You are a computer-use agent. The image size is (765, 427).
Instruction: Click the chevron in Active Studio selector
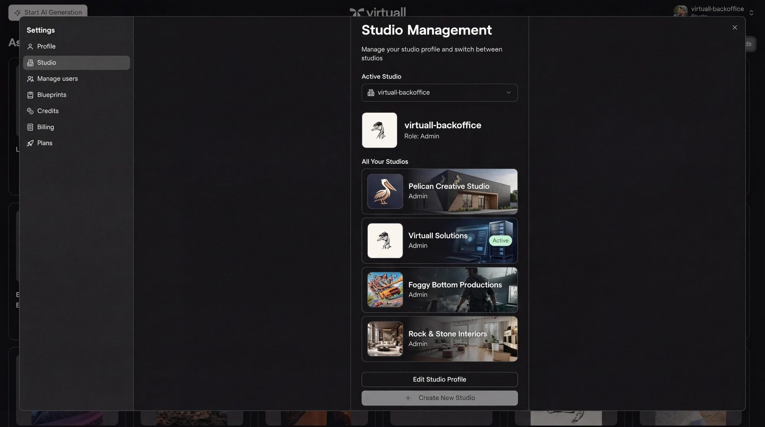pos(508,93)
